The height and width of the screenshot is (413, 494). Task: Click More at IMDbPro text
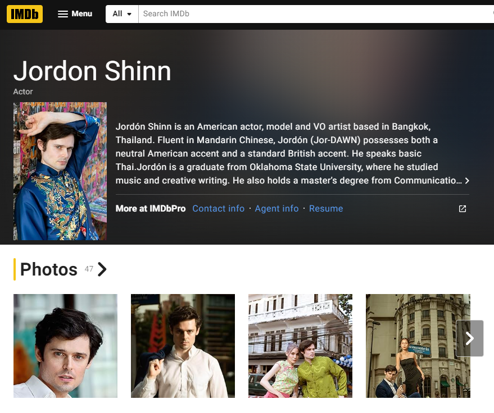pos(151,209)
